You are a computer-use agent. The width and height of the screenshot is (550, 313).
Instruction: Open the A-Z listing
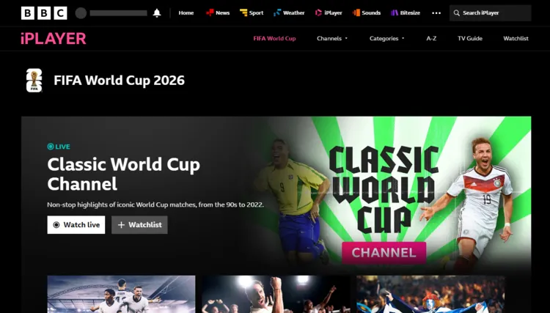(x=431, y=39)
